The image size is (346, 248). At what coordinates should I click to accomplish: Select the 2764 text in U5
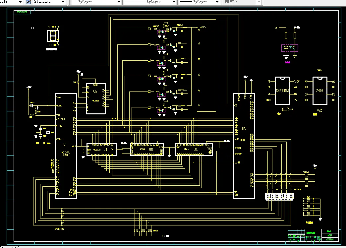[142, 149]
